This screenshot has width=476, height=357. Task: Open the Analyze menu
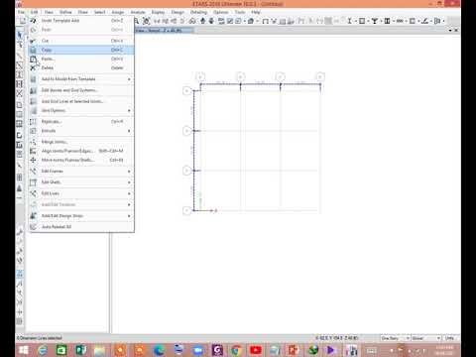point(138,12)
